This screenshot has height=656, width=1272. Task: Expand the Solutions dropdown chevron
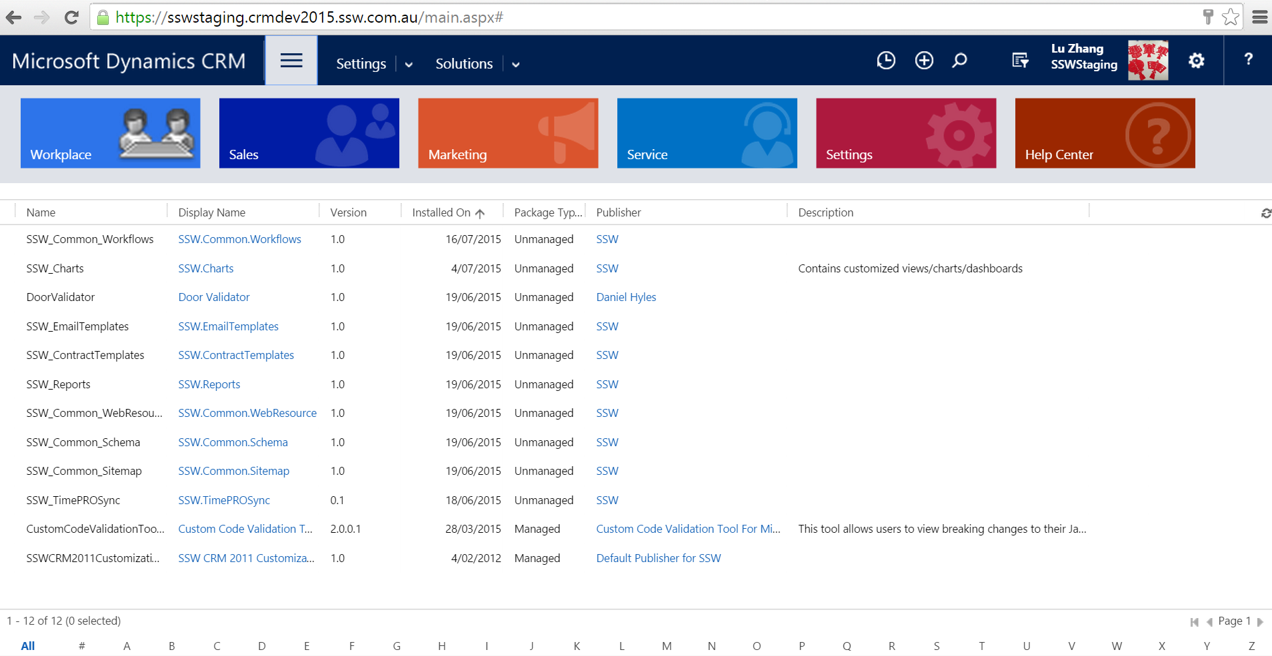pyautogui.click(x=515, y=65)
